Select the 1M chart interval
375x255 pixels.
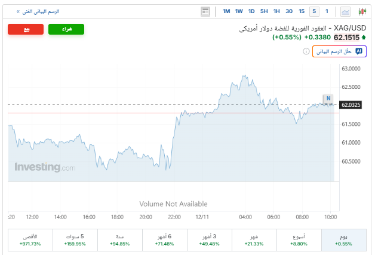tap(226, 11)
